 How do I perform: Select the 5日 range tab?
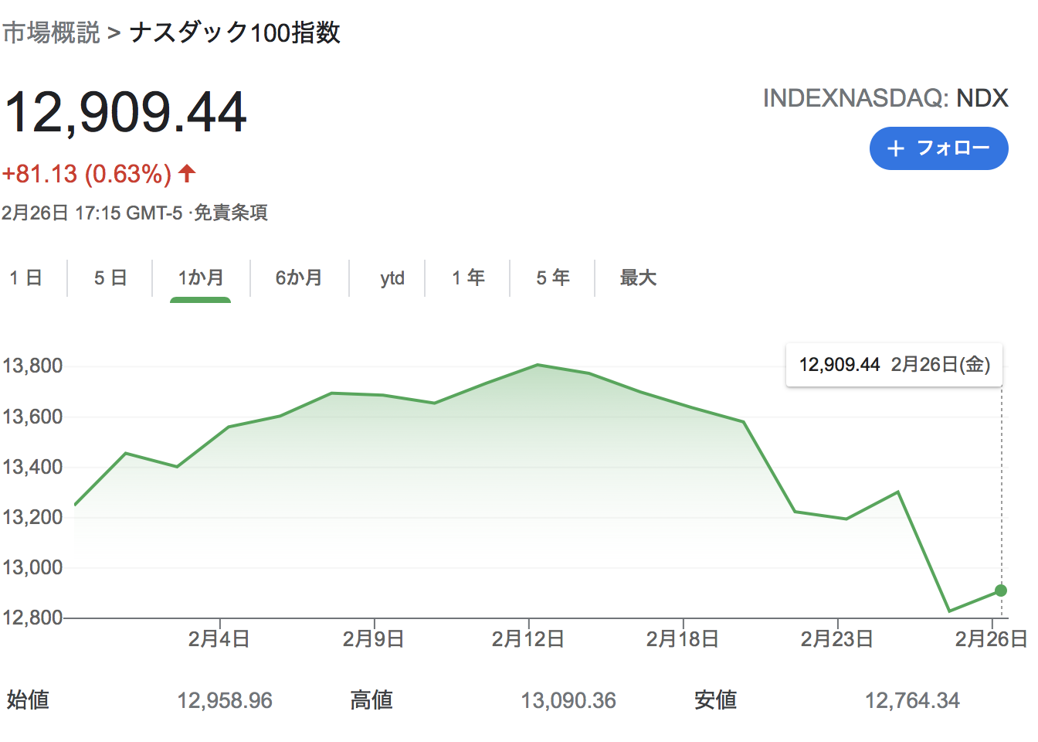pyautogui.click(x=110, y=277)
